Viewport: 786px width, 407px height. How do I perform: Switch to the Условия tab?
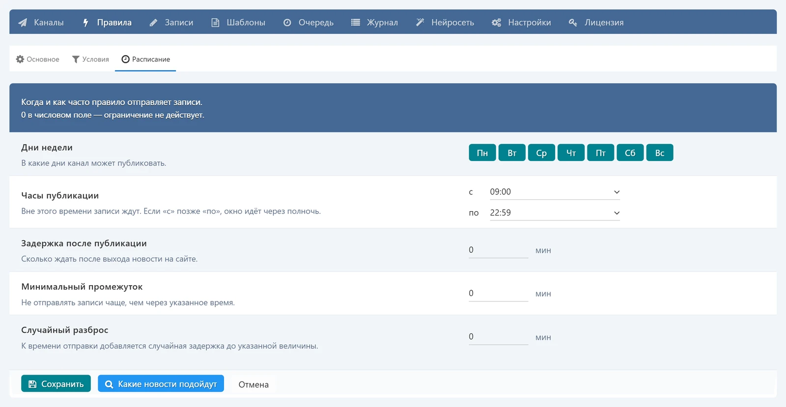pos(90,59)
